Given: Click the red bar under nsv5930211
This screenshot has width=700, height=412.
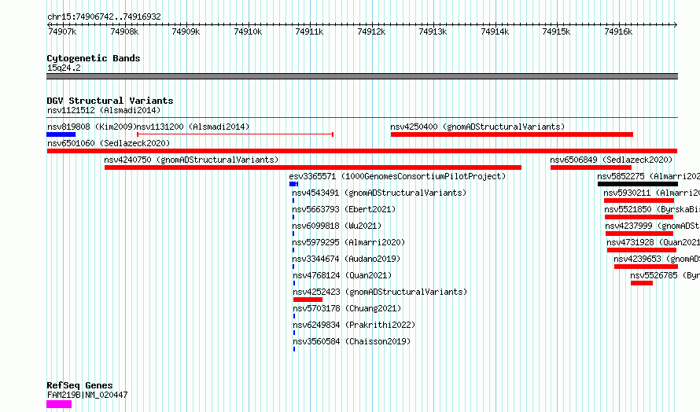Looking at the screenshot, I should 639,200.
